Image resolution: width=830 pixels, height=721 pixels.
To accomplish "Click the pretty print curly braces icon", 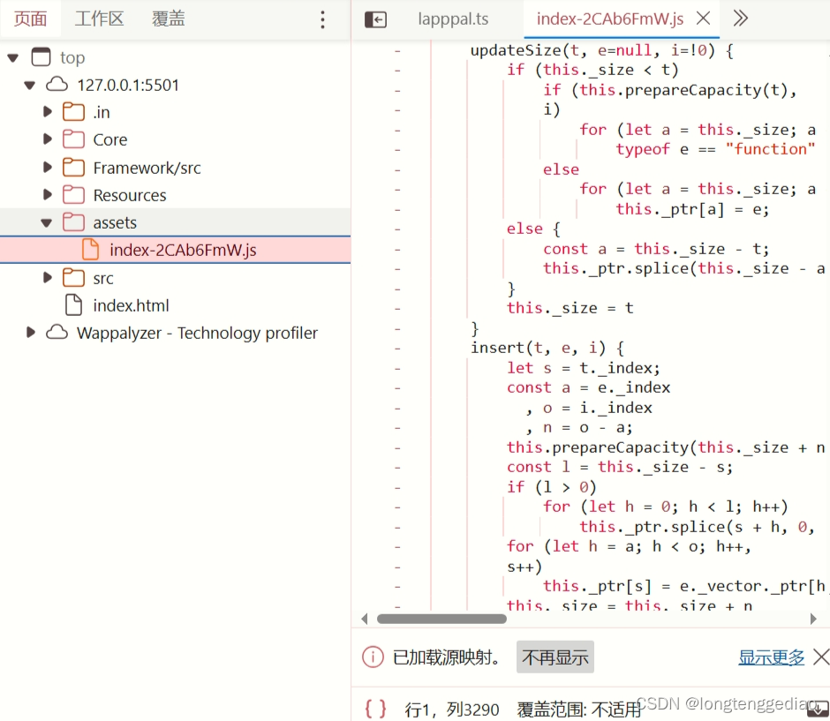I will (x=375, y=708).
